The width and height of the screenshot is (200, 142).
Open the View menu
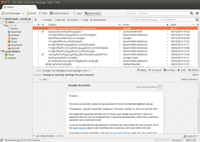(27, 2)
